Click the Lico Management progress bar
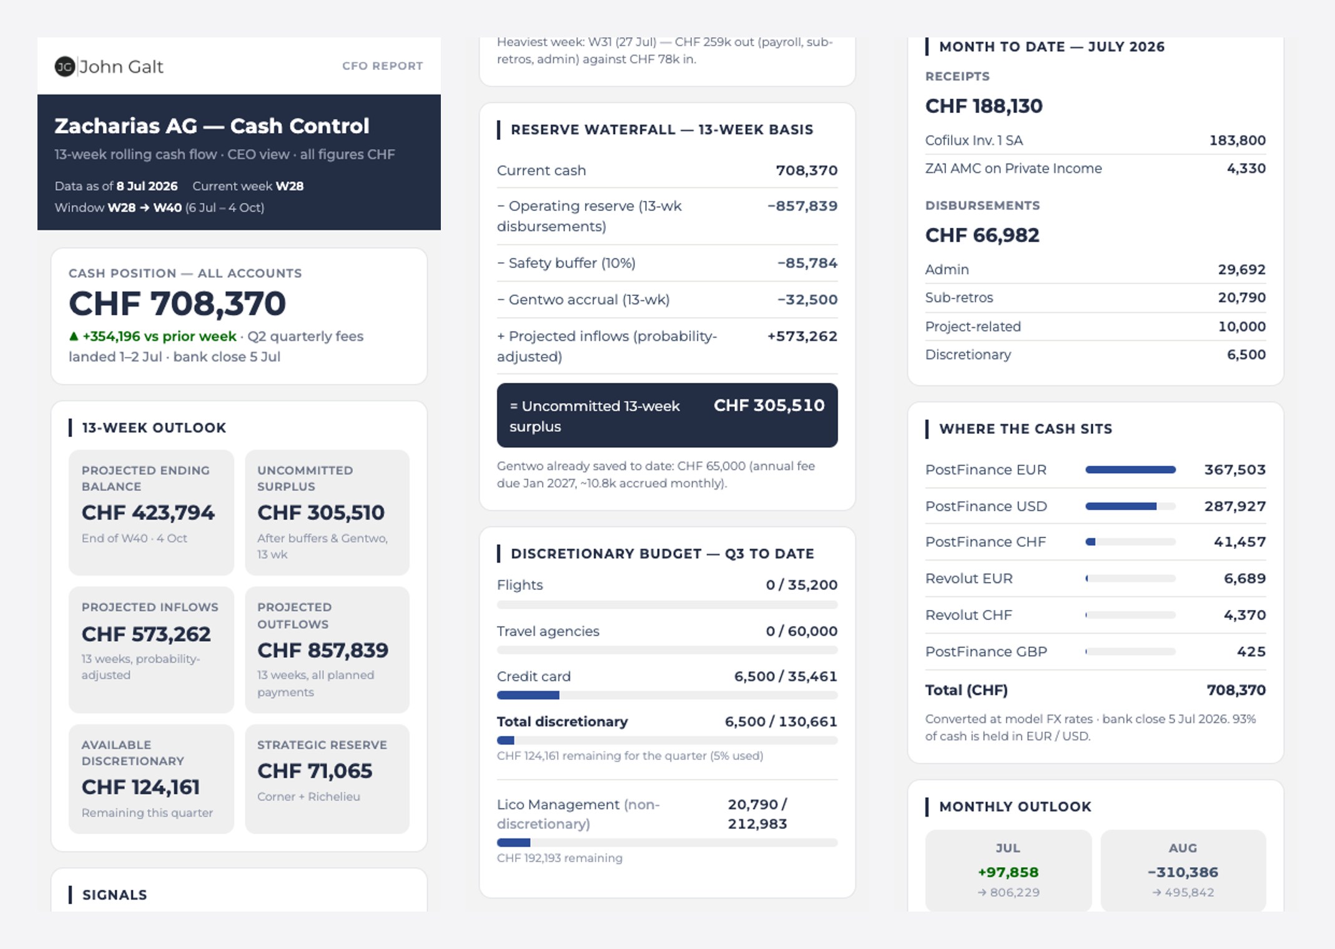The width and height of the screenshot is (1335, 949). [667, 842]
